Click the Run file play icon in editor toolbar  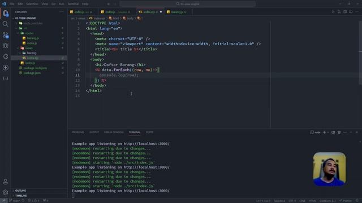coord(333,12)
